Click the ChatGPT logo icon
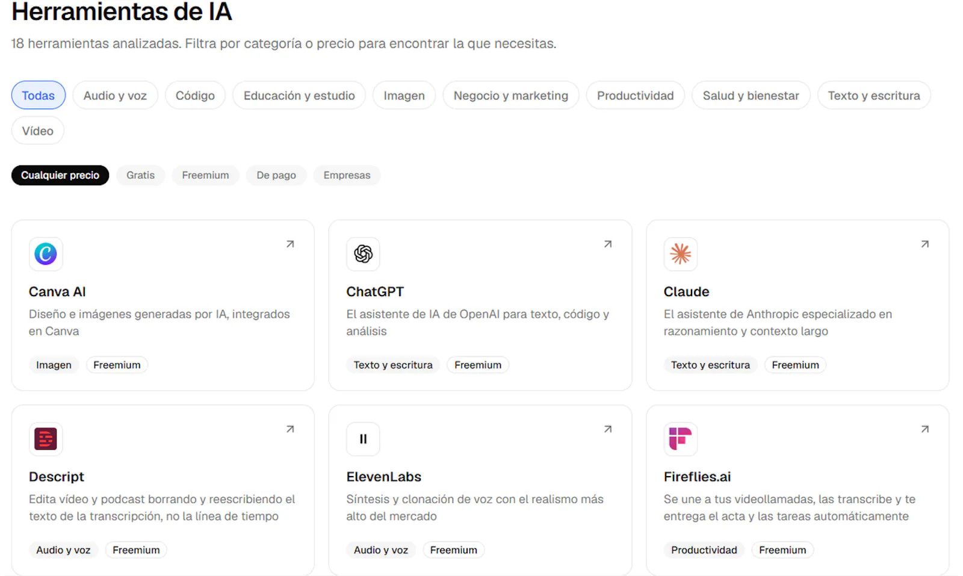 [363, 254]
